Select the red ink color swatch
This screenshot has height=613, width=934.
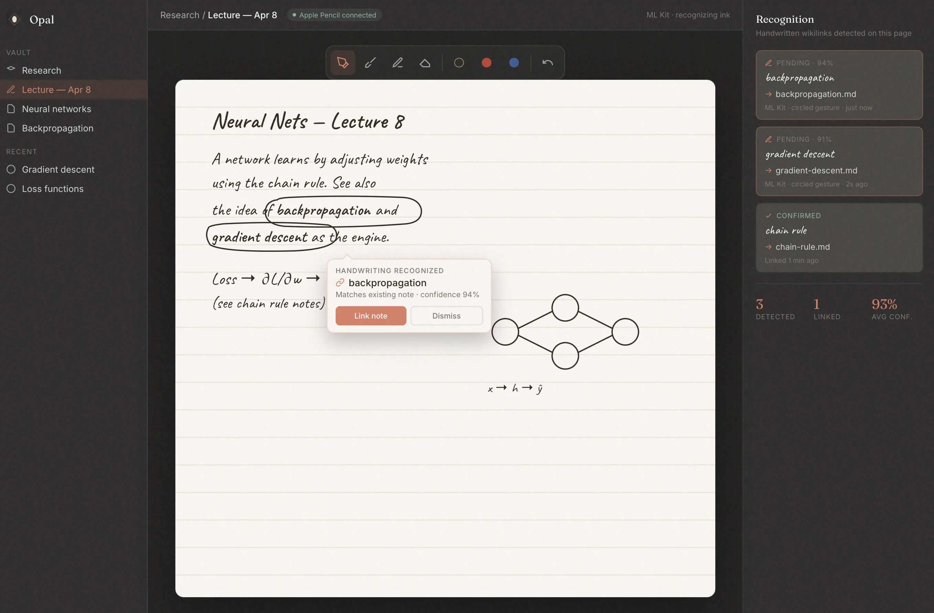486,62
